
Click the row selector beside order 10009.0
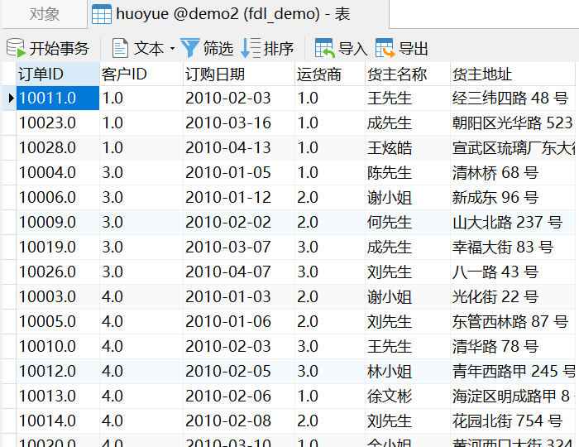(9, 223)
